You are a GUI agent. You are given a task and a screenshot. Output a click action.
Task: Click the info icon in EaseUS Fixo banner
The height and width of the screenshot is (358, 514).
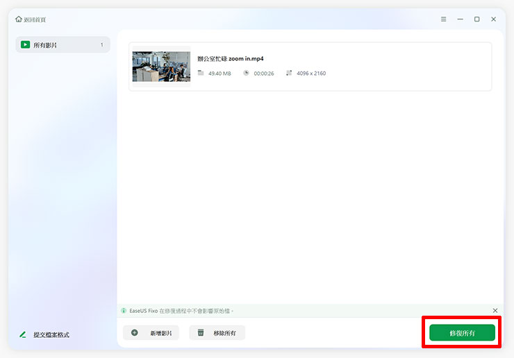124,311
